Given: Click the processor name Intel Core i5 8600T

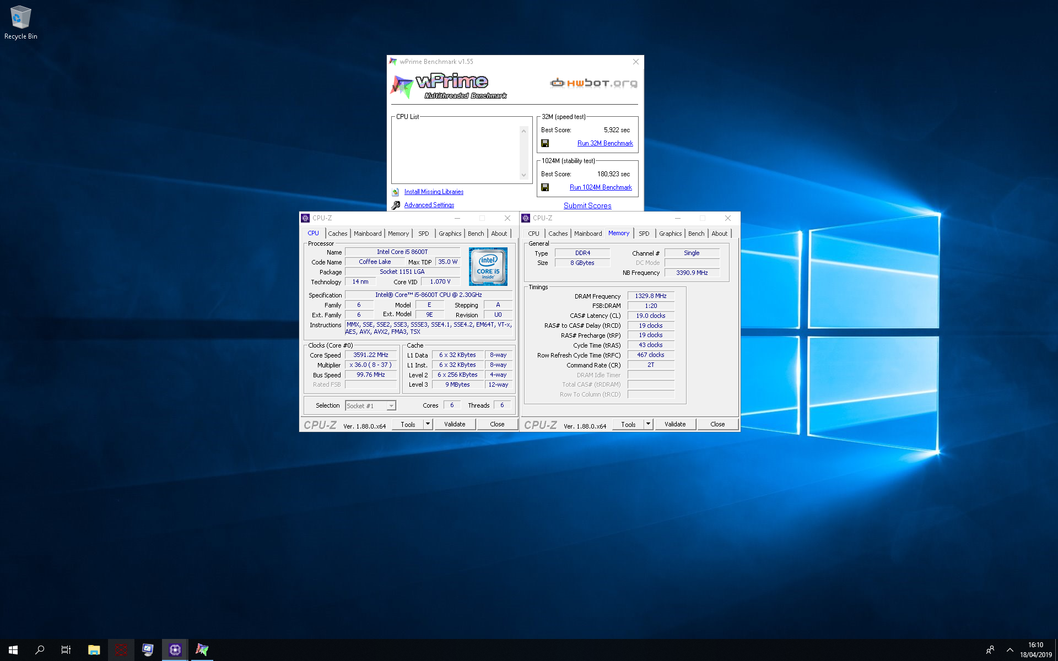Looking at the screenshot, I should pos(402,252).
